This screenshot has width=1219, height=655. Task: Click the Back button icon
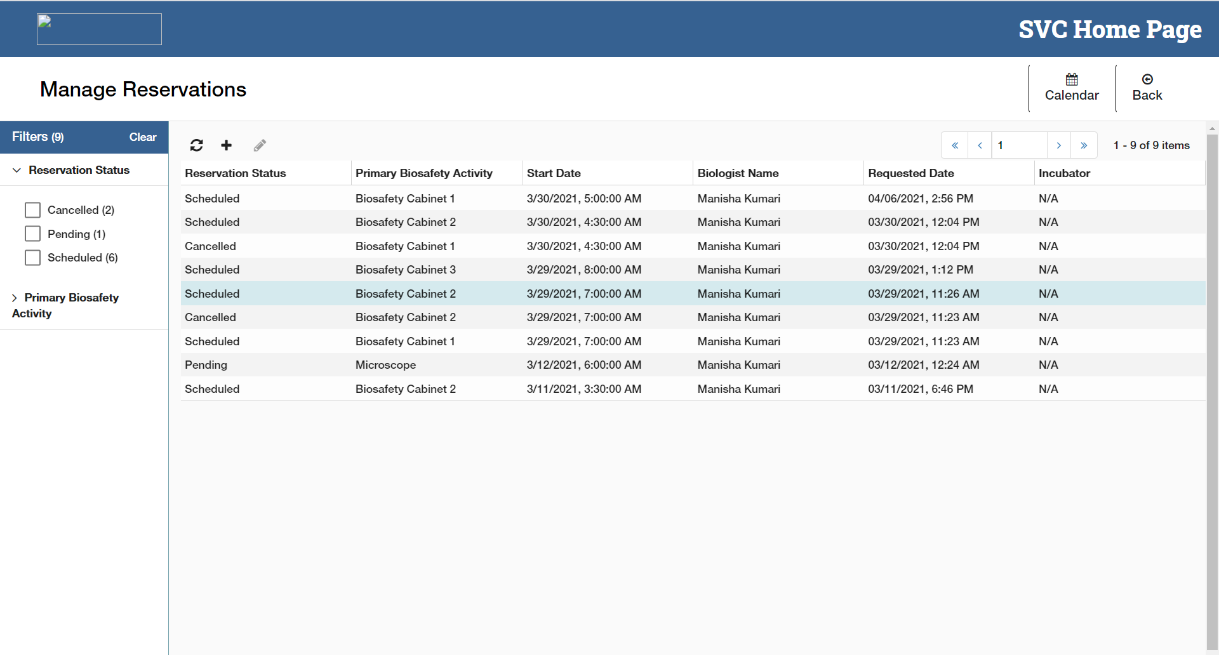tap(1147, 79)
